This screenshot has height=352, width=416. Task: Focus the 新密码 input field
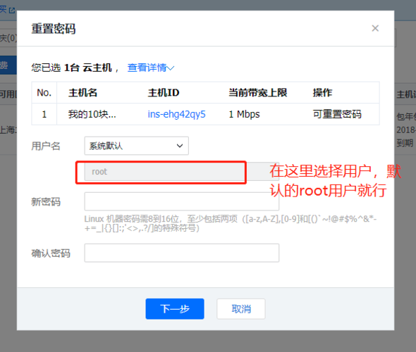tap(181, 201)
